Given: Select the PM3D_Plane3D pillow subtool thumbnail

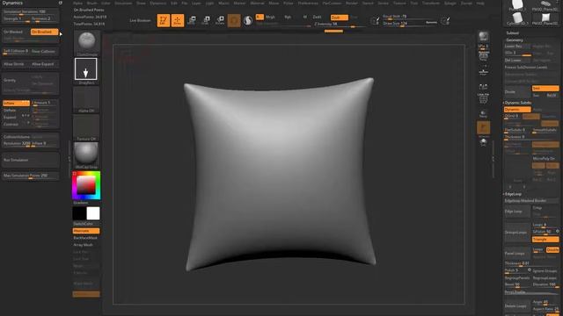Looking at the screenshot, I should pos(545,18).
